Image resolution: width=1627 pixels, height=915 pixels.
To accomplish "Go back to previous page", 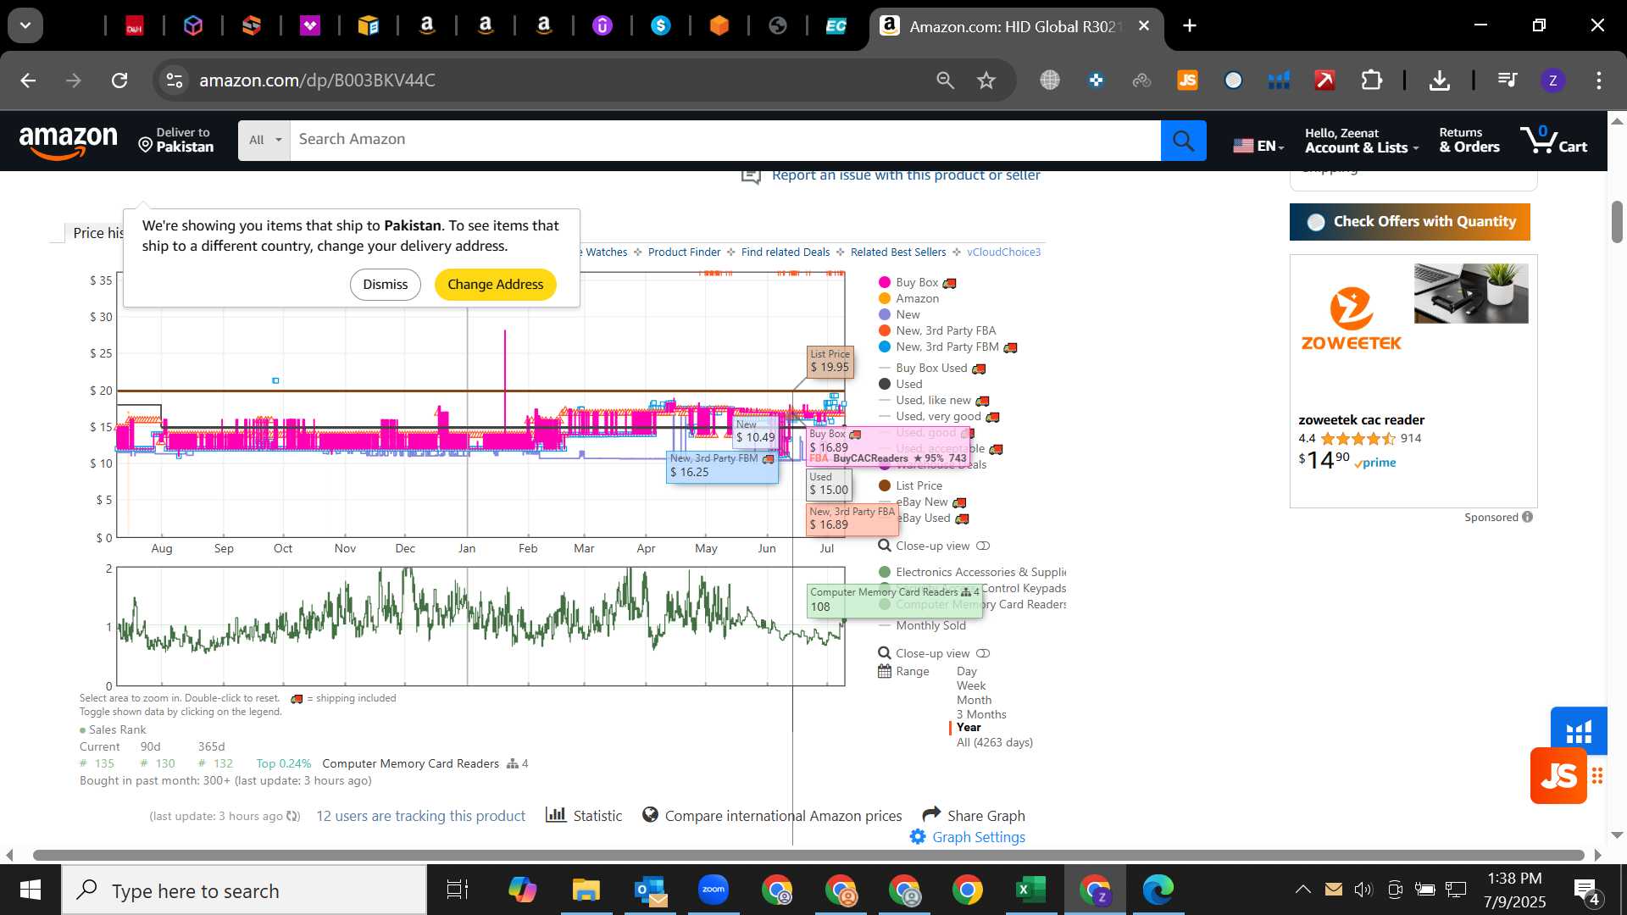I will pyautogui.click(x=28, y=80).
